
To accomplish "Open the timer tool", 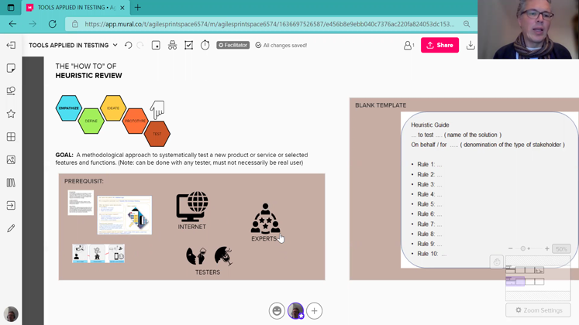I will click(205, 45).
